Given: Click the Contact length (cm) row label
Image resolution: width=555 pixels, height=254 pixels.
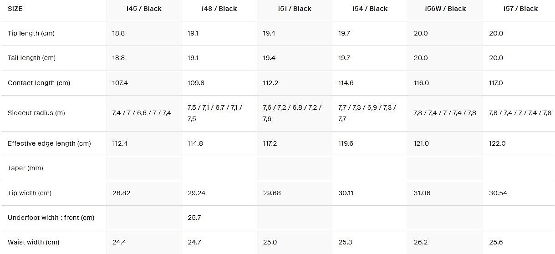Looking at the screenshot, I should coord(39,83).
